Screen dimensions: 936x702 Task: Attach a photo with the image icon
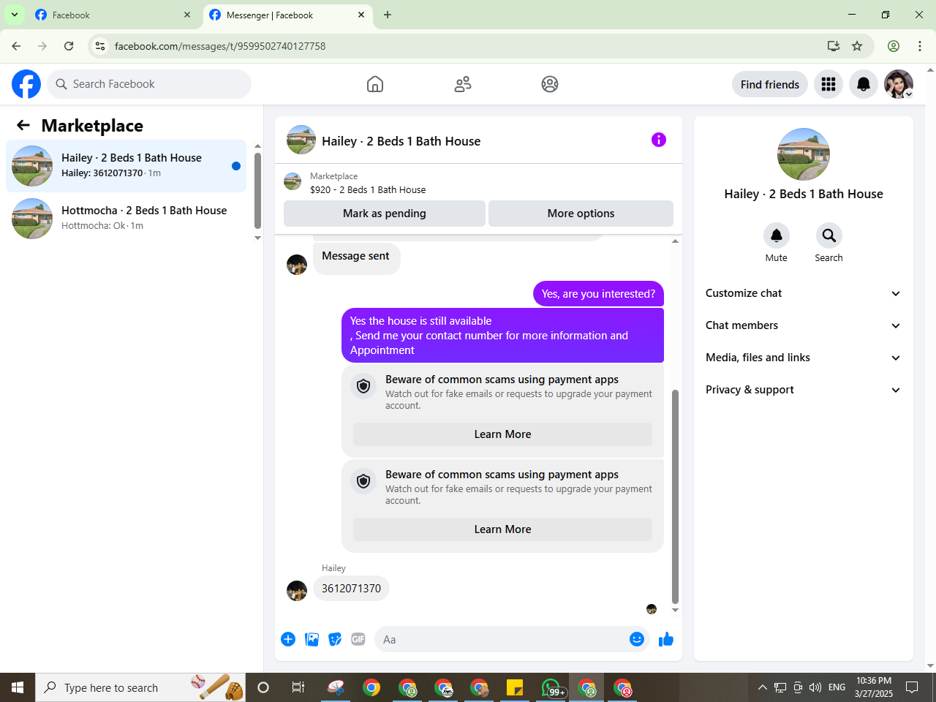(x=312, y=639)
